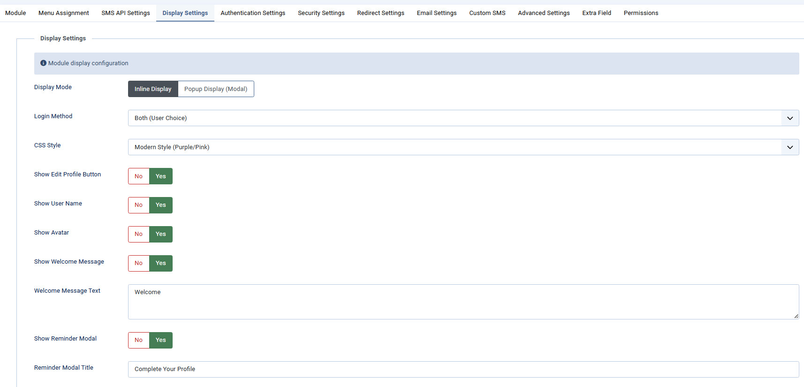Choose Inline Display mode

(x=153, y=89)
